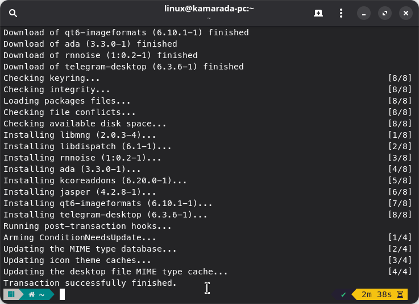Minimize the terminal window

click(364, 13)
